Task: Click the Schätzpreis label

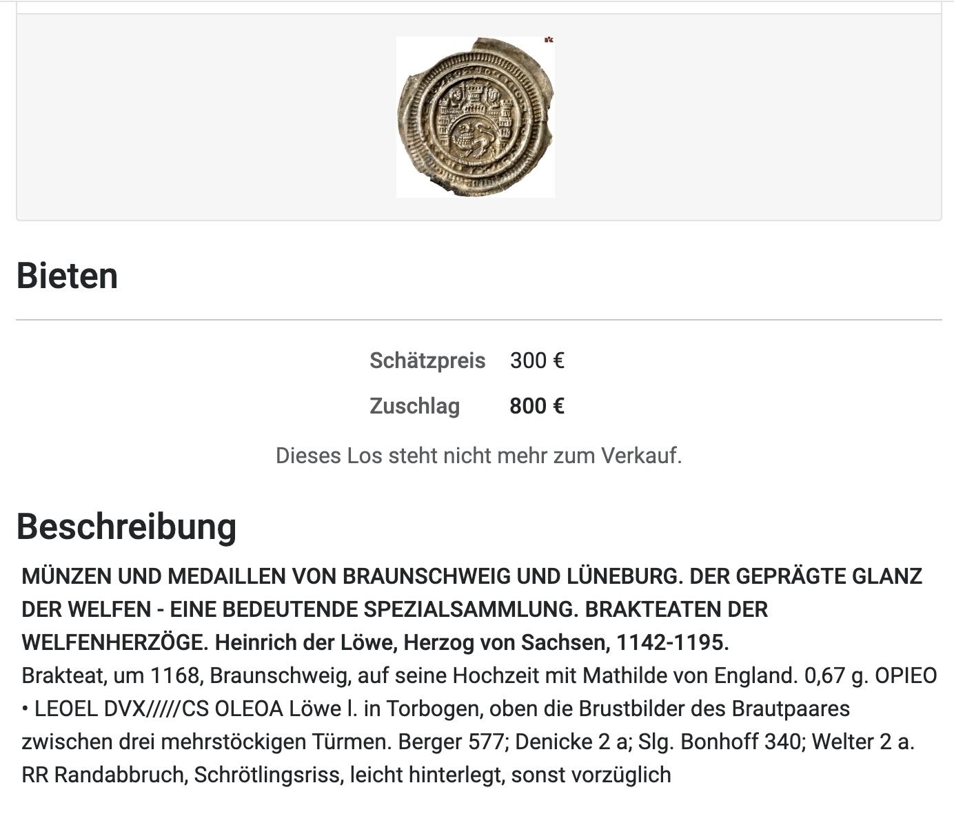Action: click(x=427, y=360)
